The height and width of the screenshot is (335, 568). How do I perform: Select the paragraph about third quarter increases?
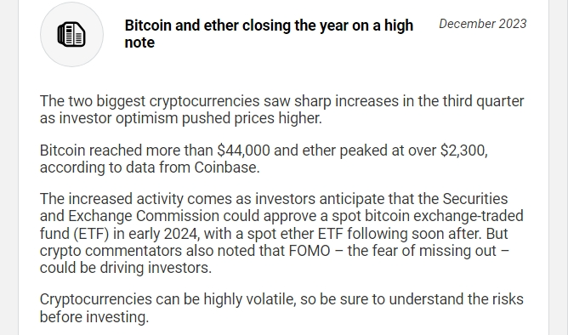(x=281, y=110)
